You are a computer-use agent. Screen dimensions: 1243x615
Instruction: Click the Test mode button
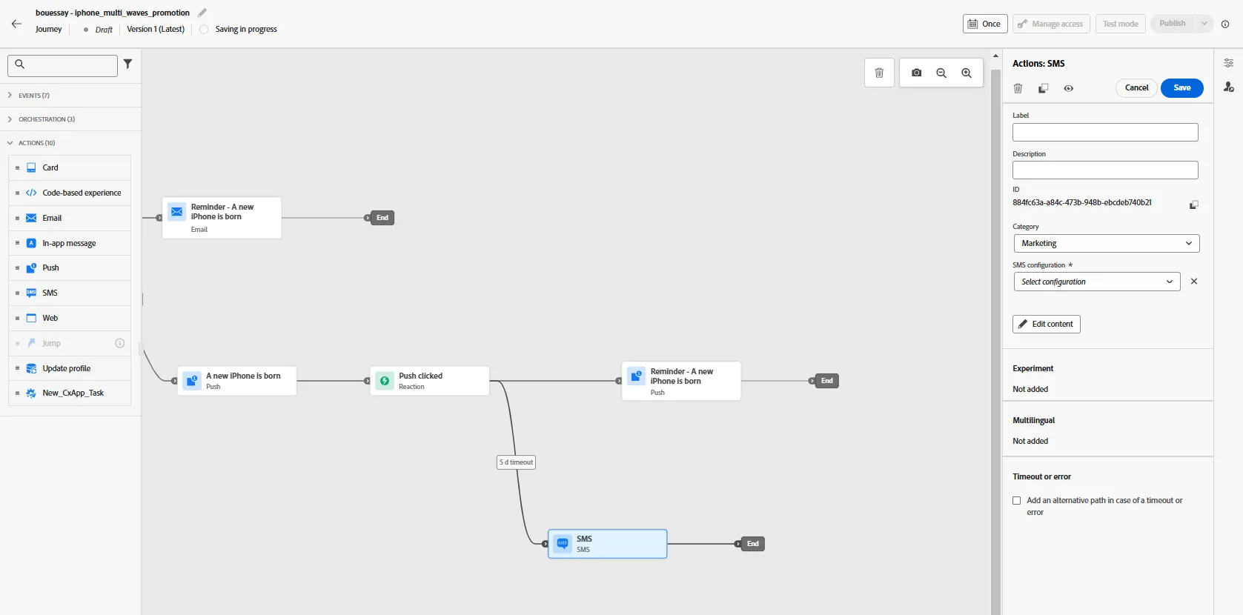[1120, 24]
